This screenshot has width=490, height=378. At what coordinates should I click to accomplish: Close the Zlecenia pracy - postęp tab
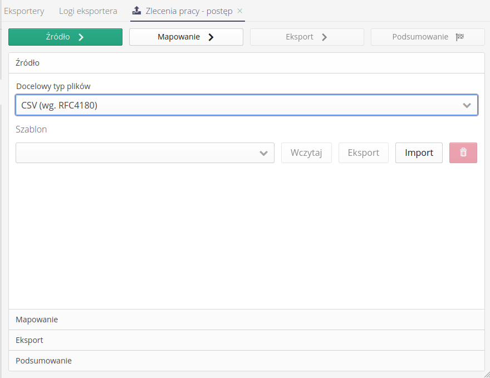(240, 11)
